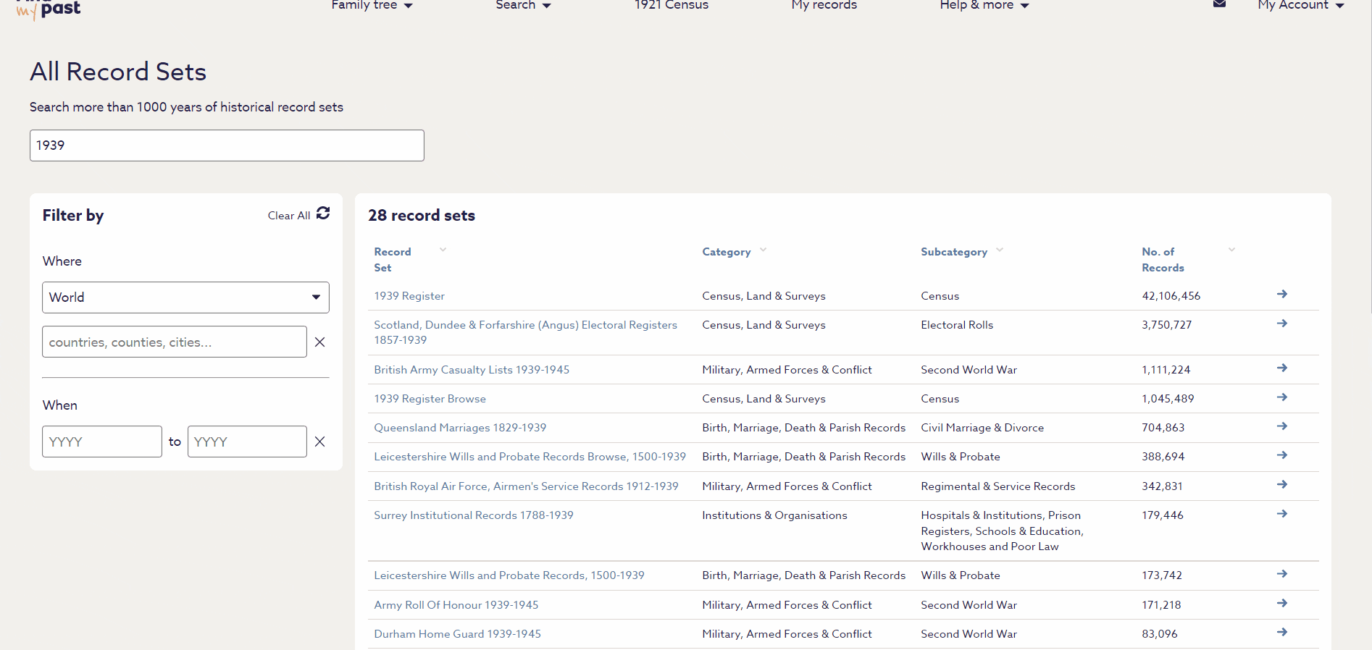The height and width of the screenshot is (650, 1372).
Task: Click the record set search field
Action: click(x=227, y=145)
